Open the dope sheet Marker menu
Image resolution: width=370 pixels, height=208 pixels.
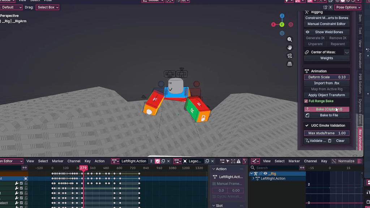(57, 161)
